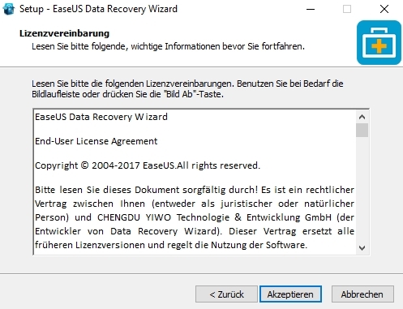Click the Copyright 2004-2017 EaseUS line
403x309 pixels.
[x=148, y=165]
